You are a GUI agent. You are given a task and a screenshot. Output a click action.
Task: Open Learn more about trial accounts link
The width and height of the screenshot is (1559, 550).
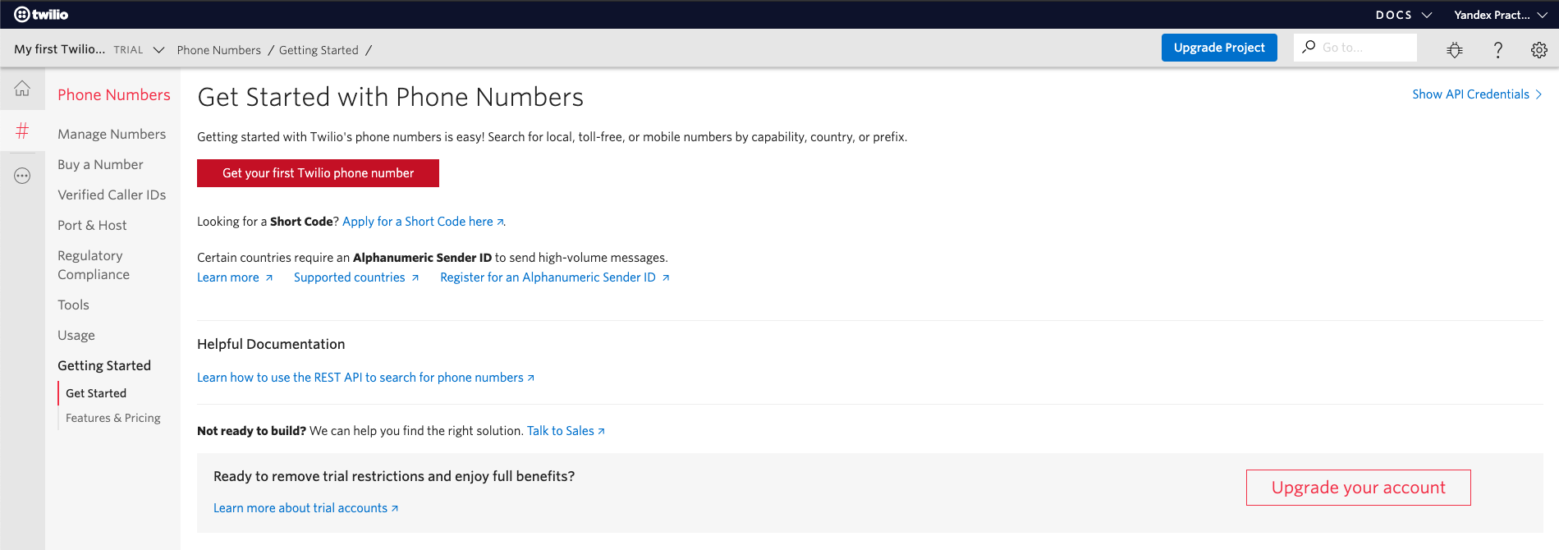pos(305,508)
